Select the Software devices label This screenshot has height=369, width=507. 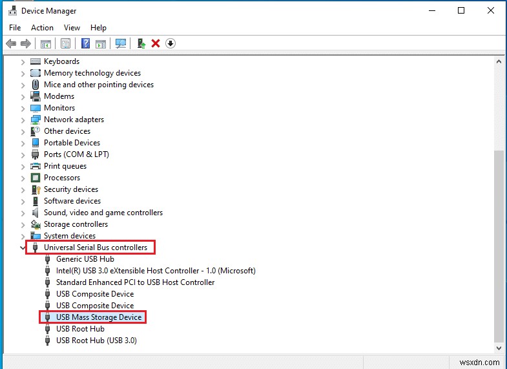72,201
